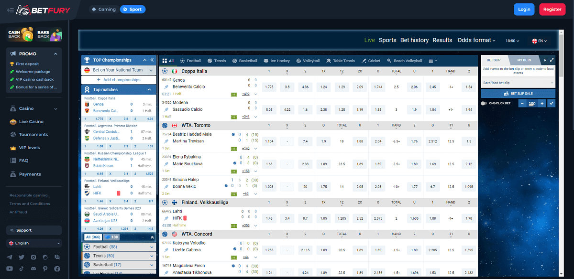Show only events with live video (138)

111,237
